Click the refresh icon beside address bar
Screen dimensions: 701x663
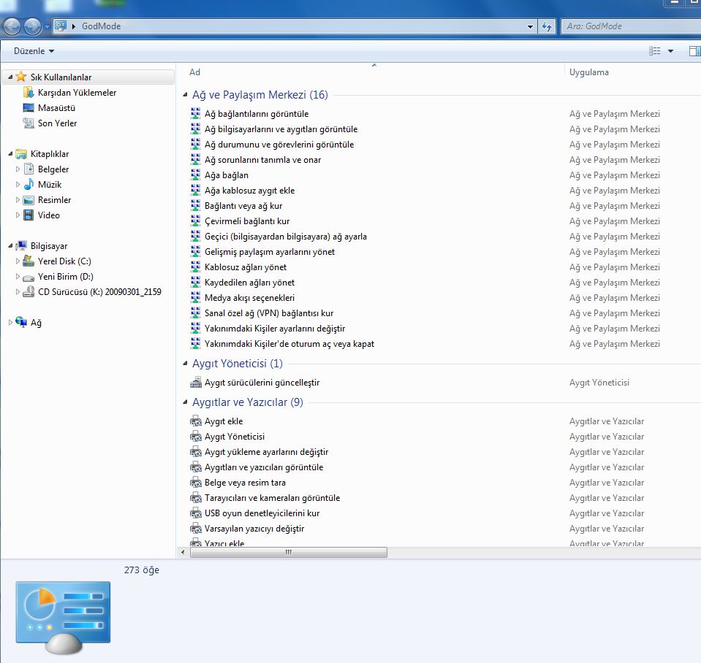(546, 26)
